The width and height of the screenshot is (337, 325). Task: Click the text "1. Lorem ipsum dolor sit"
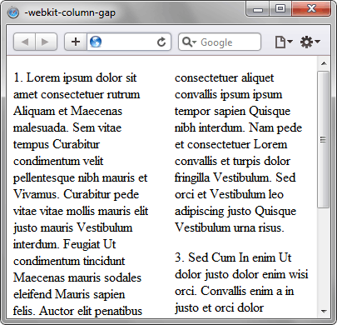point(75,78)
